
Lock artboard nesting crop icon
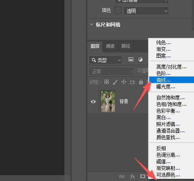[132, 82]
